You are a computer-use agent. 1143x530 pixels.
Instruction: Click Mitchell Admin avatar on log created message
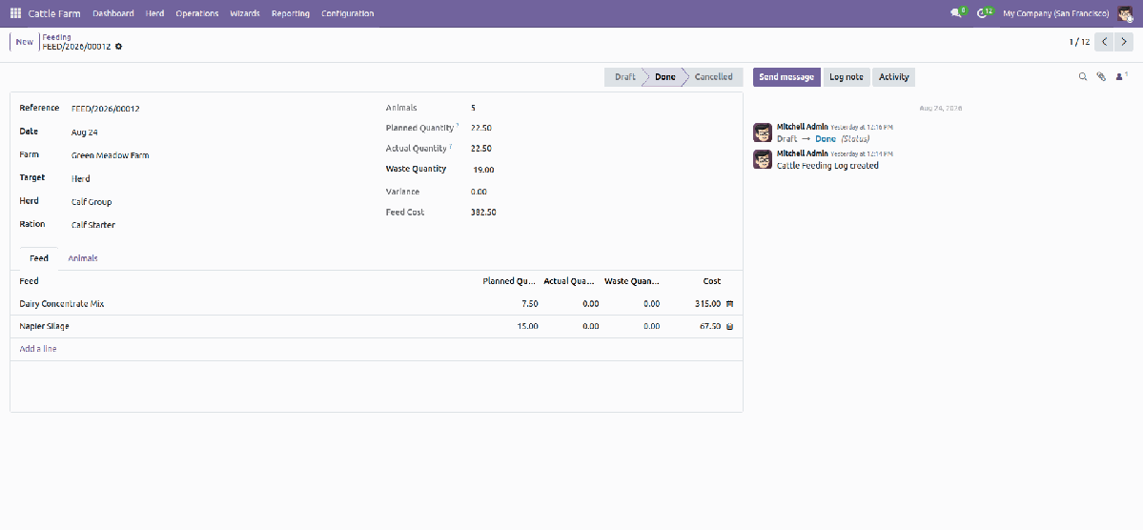click(763, 159)
